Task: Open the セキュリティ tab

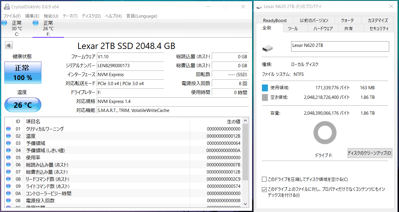Action: [x=379, y=28]
